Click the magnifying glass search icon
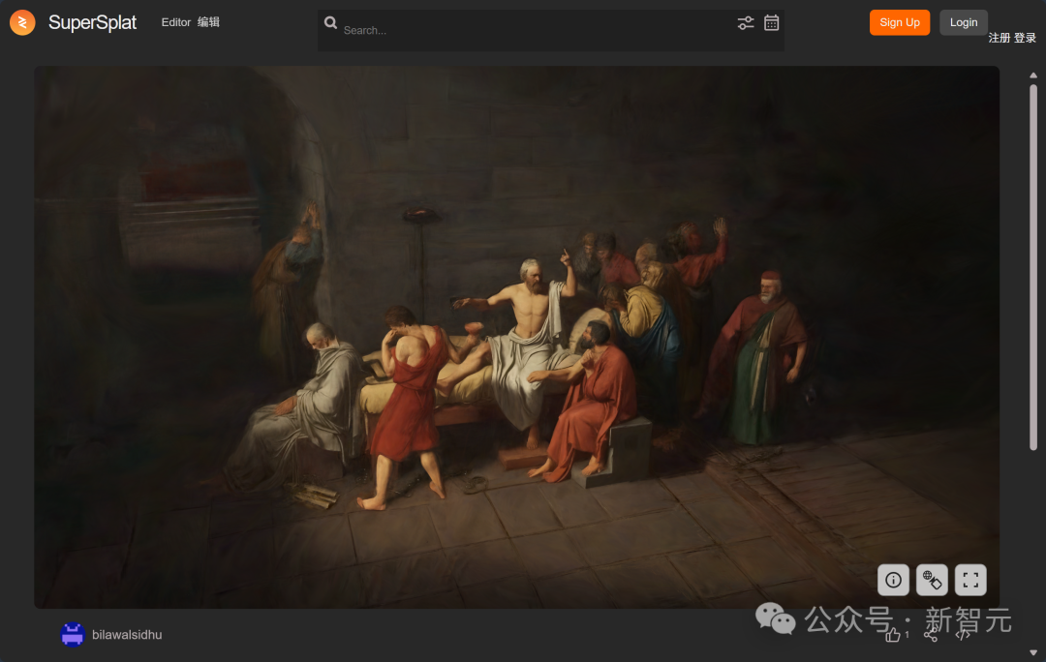1046x662 pixels. click(330, 22)
